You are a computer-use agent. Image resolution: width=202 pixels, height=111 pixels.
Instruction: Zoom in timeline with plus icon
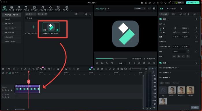click(x=146, y=69)
